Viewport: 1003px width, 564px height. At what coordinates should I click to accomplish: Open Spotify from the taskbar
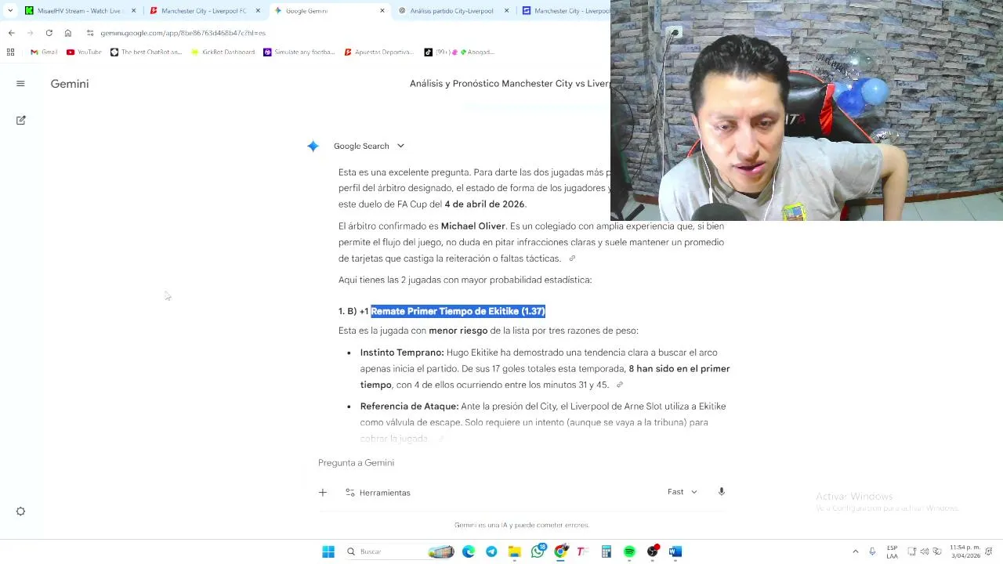click(629, 551)
